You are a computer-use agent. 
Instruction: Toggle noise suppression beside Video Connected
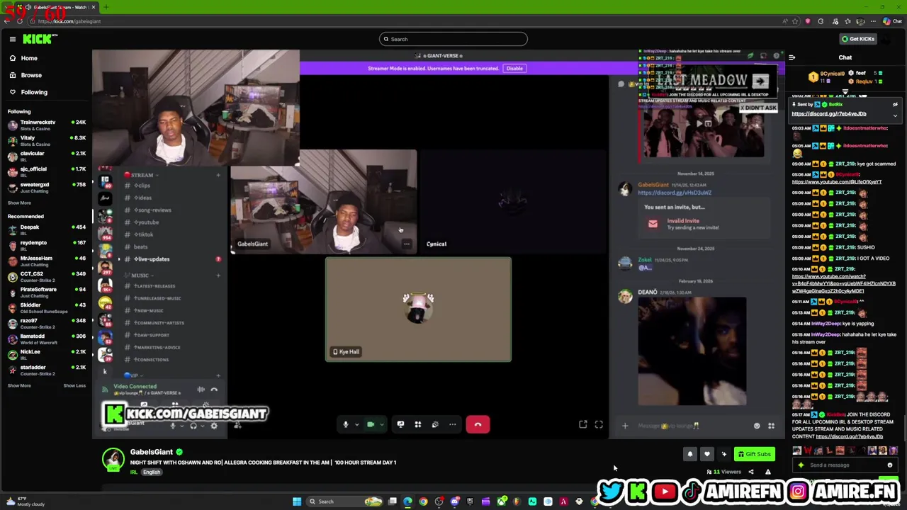201,390
